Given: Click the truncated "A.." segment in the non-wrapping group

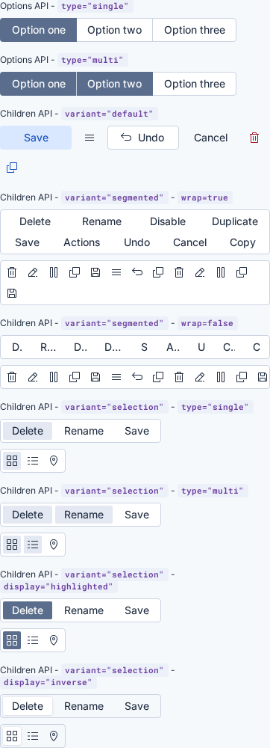Looking at the screenshot, I should pos(173,347).
